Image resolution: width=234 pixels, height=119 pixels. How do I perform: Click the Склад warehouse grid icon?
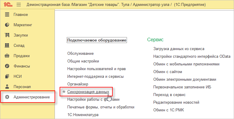(7, 46)
